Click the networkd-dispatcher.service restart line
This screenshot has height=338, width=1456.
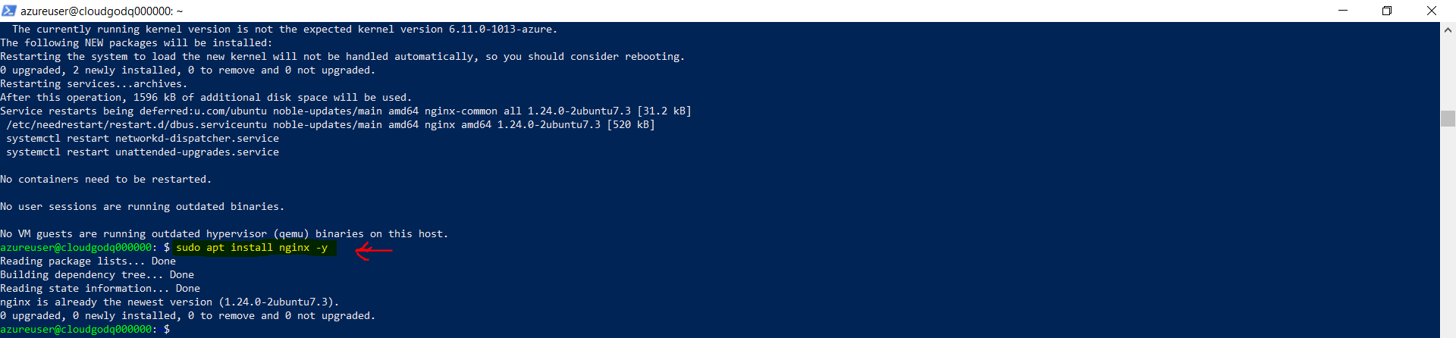pos(143,139)
